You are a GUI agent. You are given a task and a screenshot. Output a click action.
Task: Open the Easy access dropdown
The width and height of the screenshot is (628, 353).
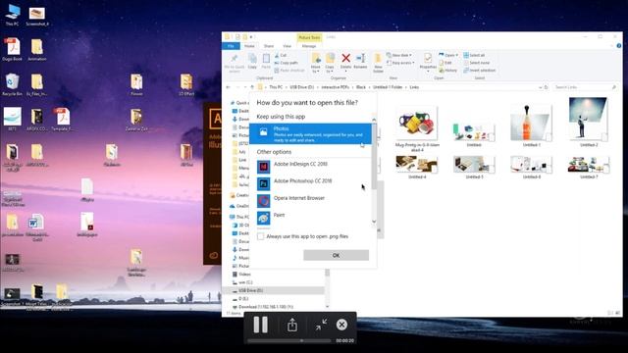coord(400,63)
